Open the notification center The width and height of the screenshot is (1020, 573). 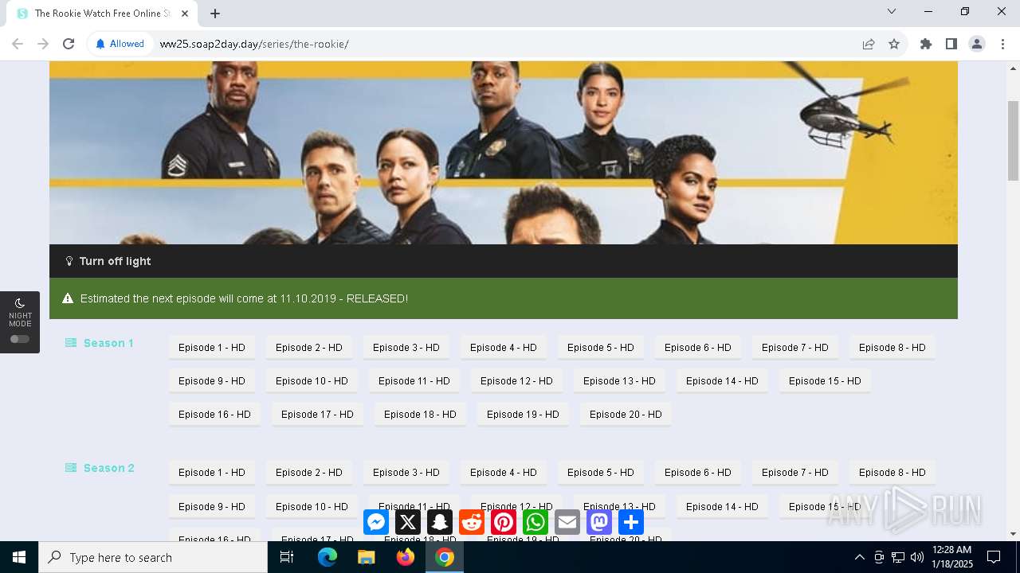coord(994,557)
